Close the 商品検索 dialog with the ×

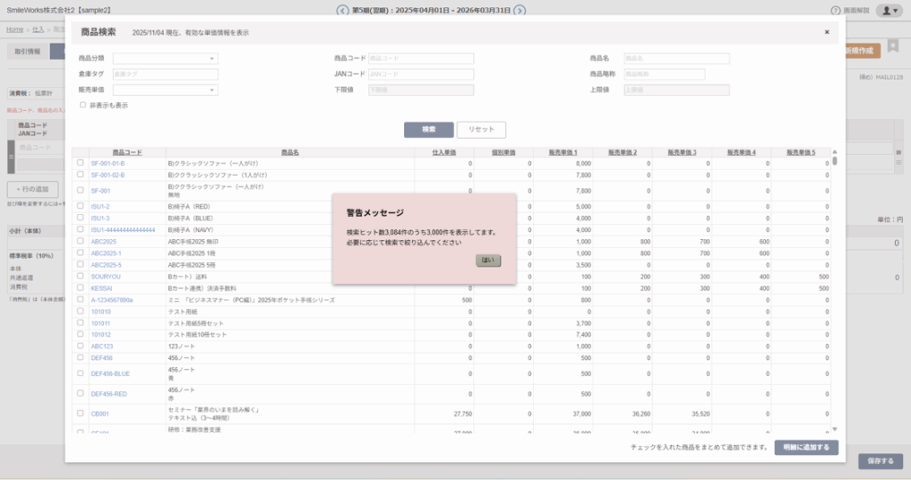(x=826, y=32)
